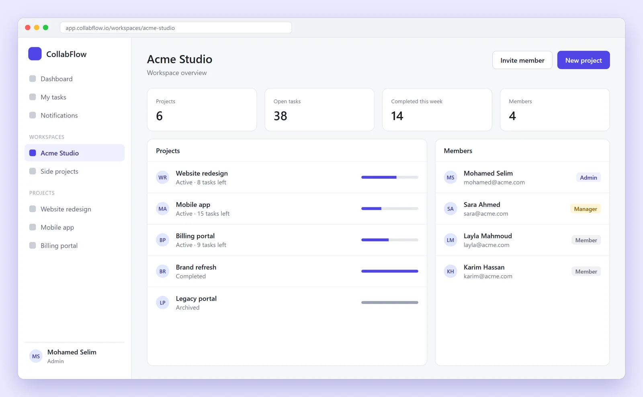Open the Open tasks stat card
The height and width of the screenshot is (397, 643).
(319, 110)
